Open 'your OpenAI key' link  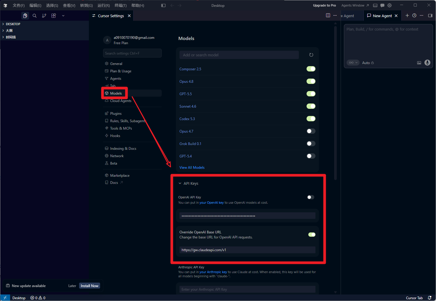pos(211,203)
